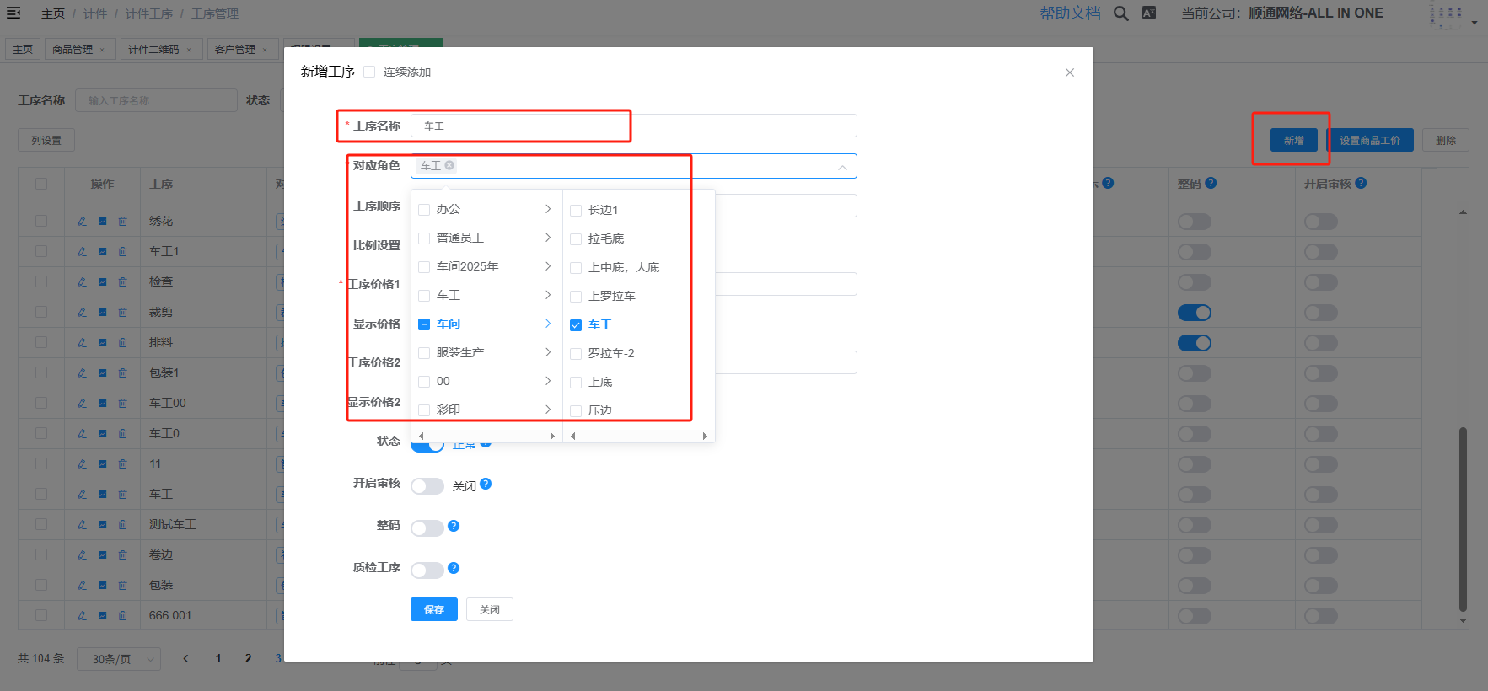Expand the 办公 role group arrow
Image resolution: width=1488 pixels, height=691 pixels.
pyautogui.click(x=548, y=209)
